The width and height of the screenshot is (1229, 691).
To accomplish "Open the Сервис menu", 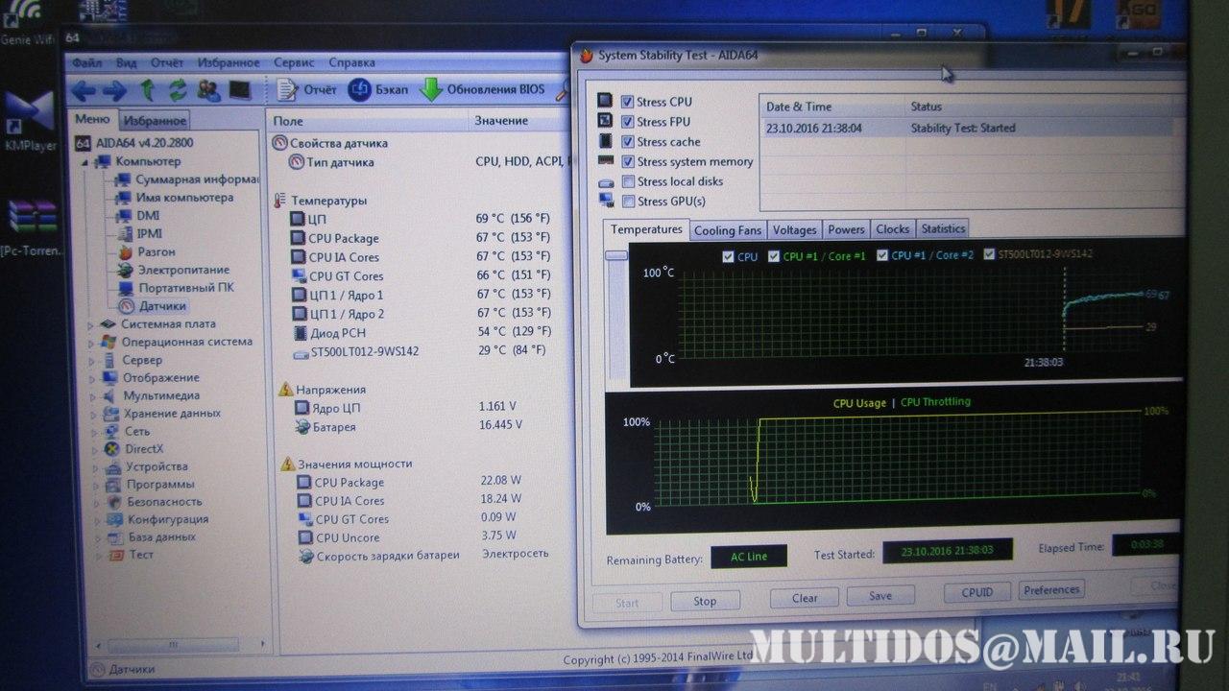I will pyautogui.click(x=294, y=62).
